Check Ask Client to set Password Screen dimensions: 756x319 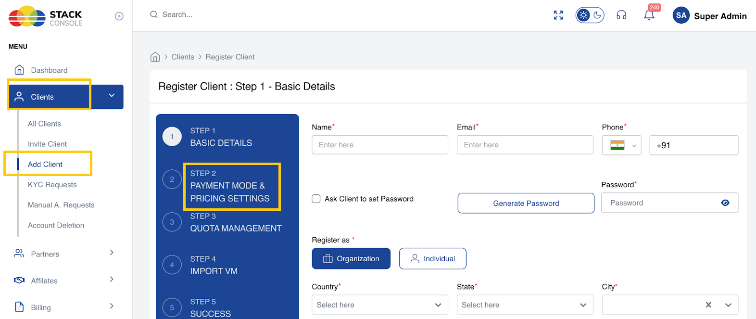pos(316,199)
